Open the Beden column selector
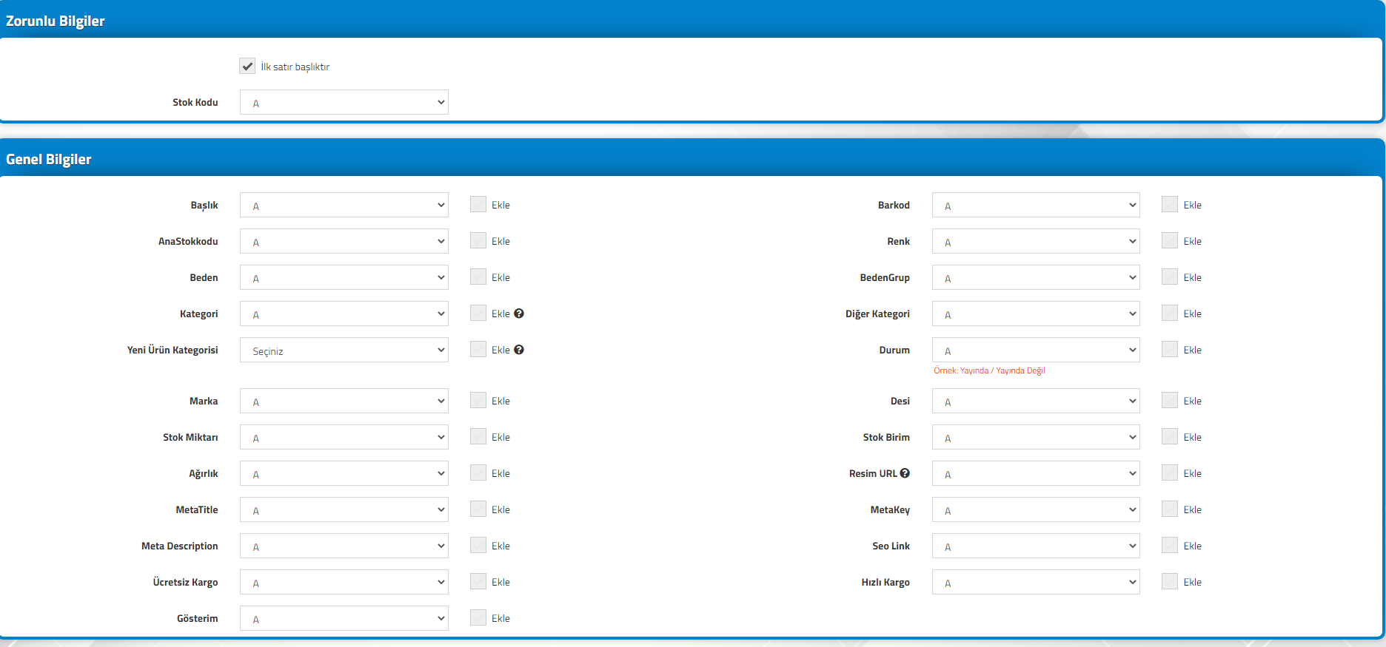 [344, 277]
